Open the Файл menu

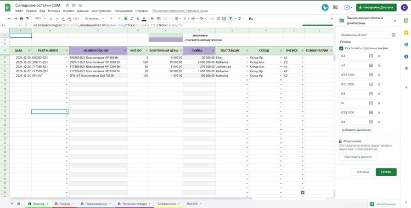coord(19,11)
